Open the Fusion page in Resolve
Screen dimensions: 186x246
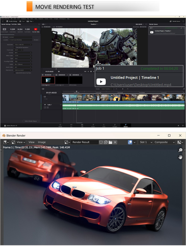pos(93,125)
